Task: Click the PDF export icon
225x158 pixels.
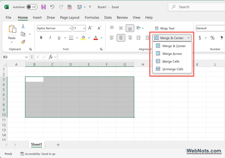Action: 70,7
